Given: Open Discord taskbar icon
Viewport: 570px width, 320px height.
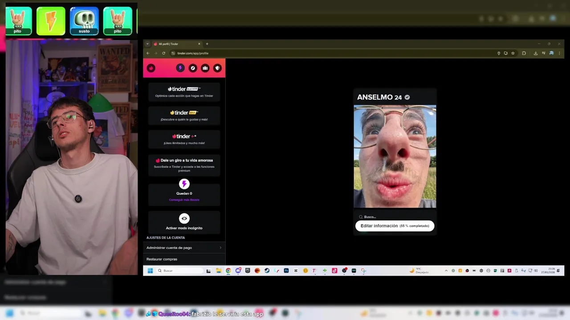Looking at the screenshot, I should 238,271.
